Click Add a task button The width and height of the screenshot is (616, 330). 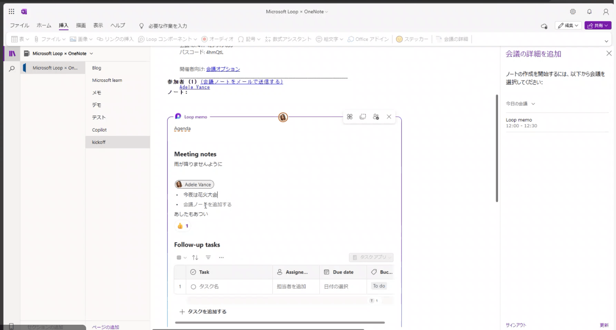click(203, 312)
